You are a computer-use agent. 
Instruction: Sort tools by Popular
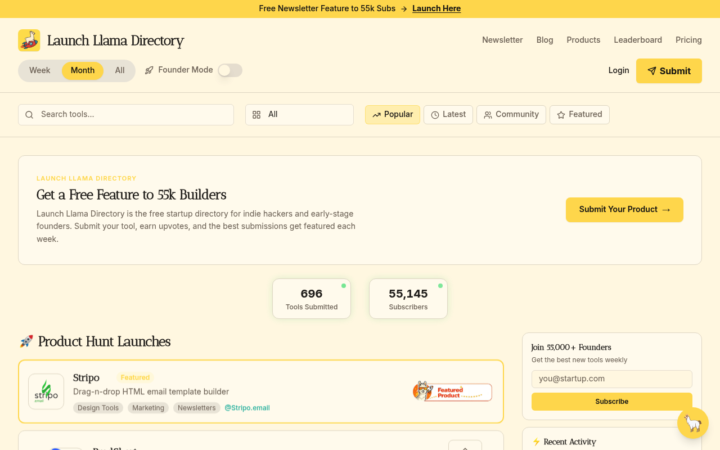coord(393,115)
